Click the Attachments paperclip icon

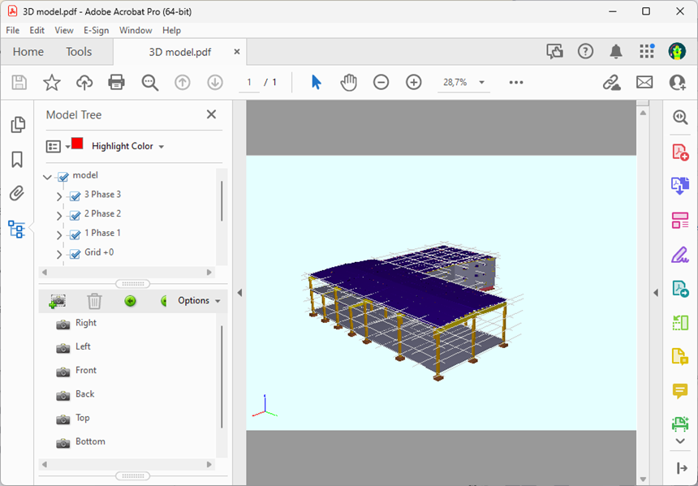pyautogui.click(x=16, y=193)
